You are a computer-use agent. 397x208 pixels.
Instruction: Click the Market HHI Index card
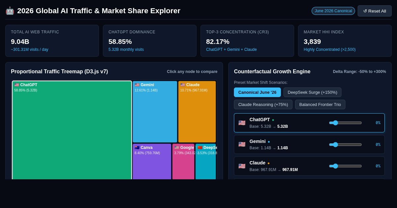pyautogui.click(x=345, y=41)
